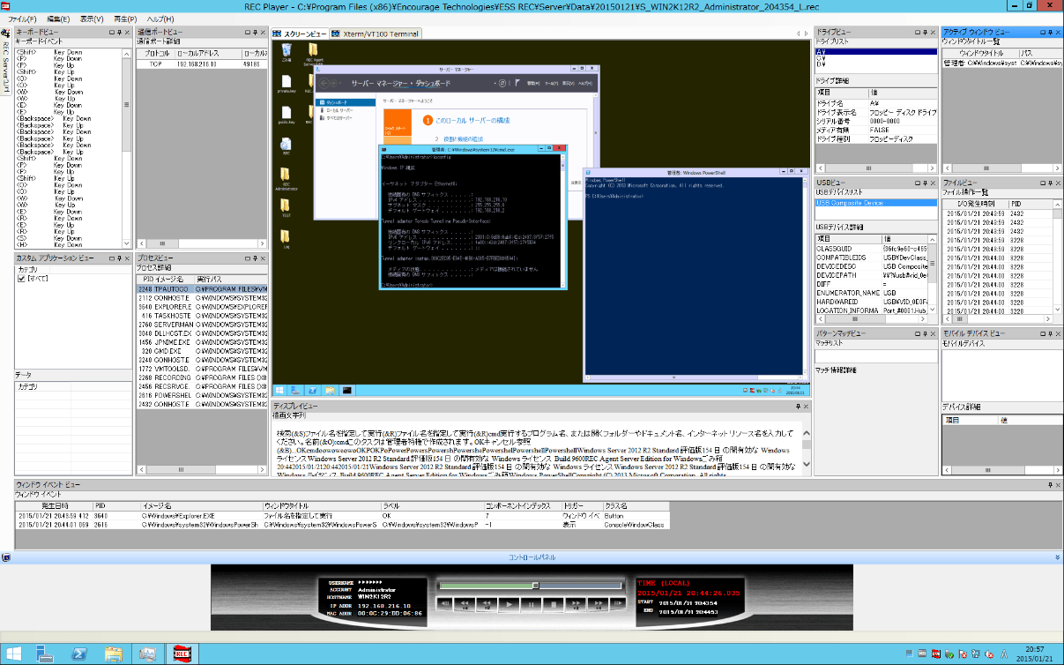
Task: Select the x4 rewind icon
Action: tap(465, 605)
